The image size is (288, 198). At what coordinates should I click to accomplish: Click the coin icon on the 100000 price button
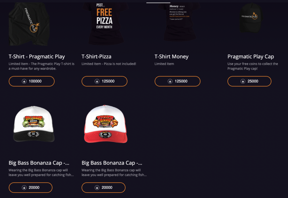point(24,81)
